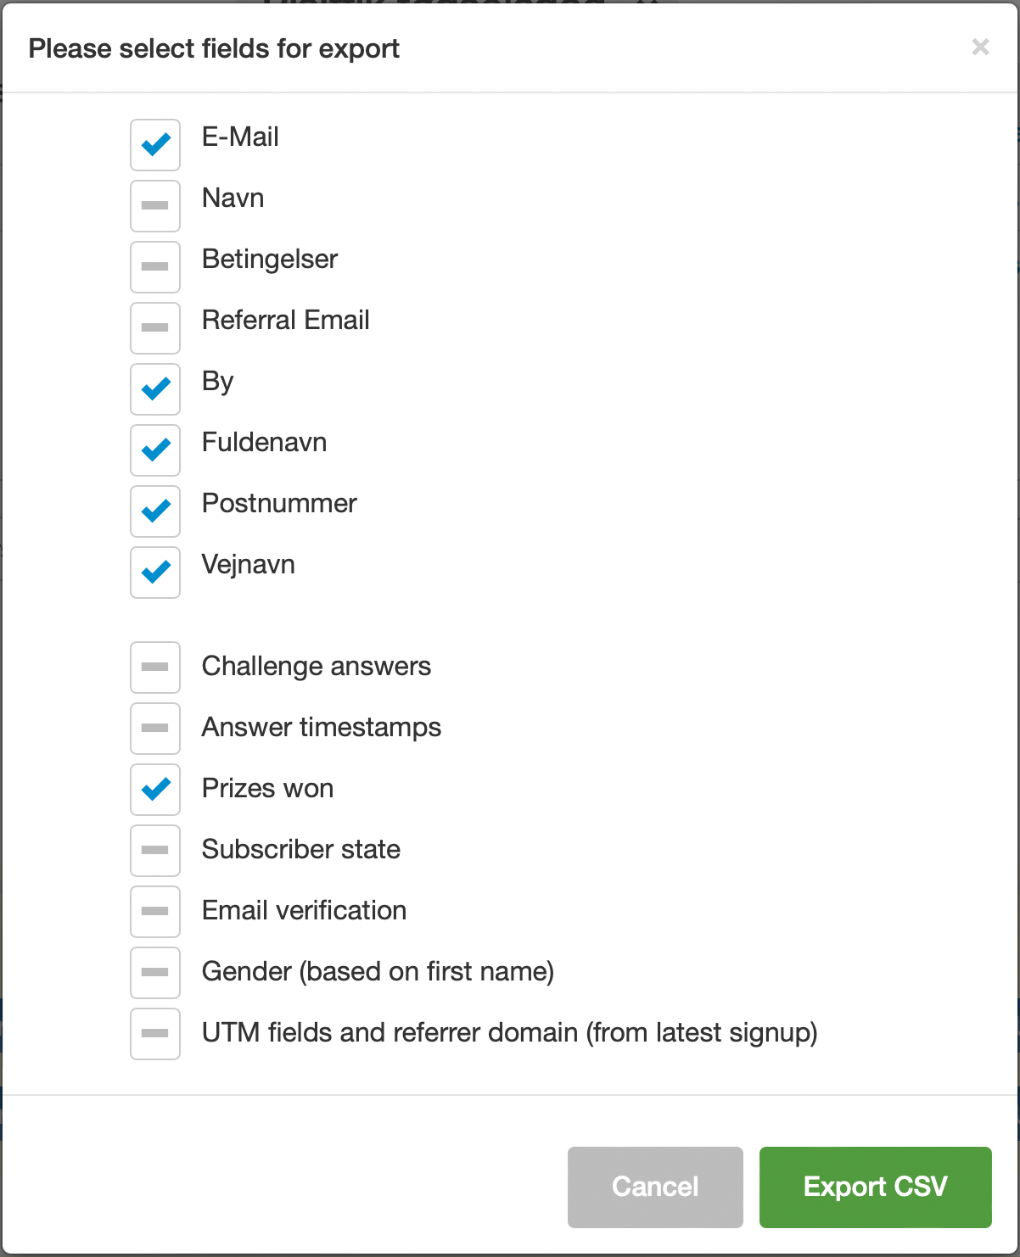Click the Gender (based on first name) label
The width and height of the screenshot is (1020, 1257).
click(378, 971)
